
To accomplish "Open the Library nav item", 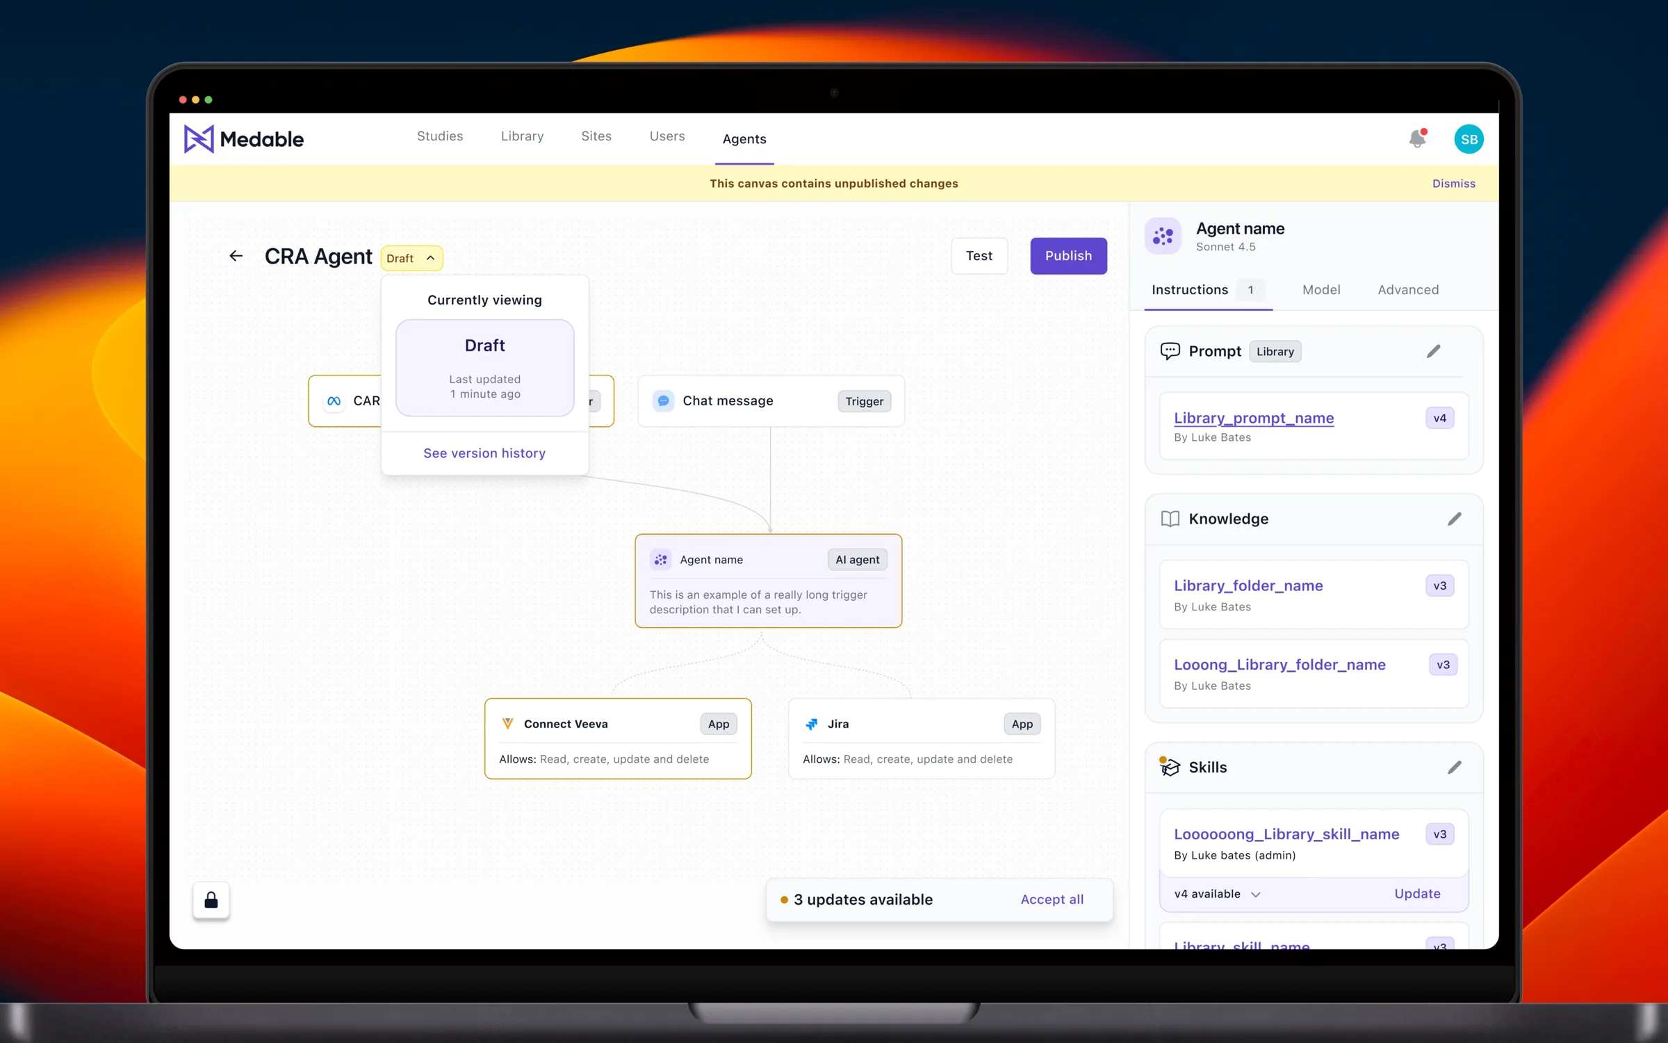I will tap(522, 136).
